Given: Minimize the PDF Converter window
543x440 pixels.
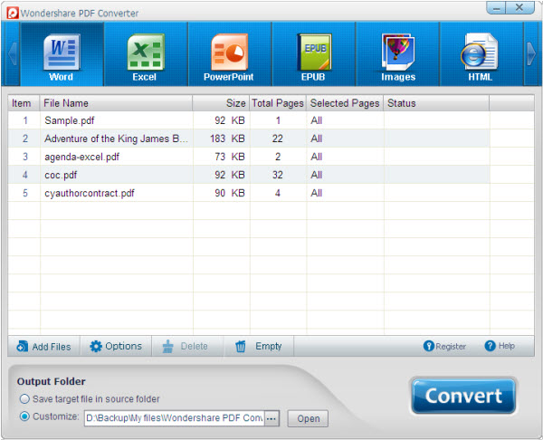Looking at the screenshot, I should (496, 7).
